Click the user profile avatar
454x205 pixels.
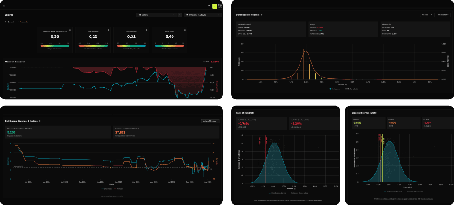[x=214, y=6]
